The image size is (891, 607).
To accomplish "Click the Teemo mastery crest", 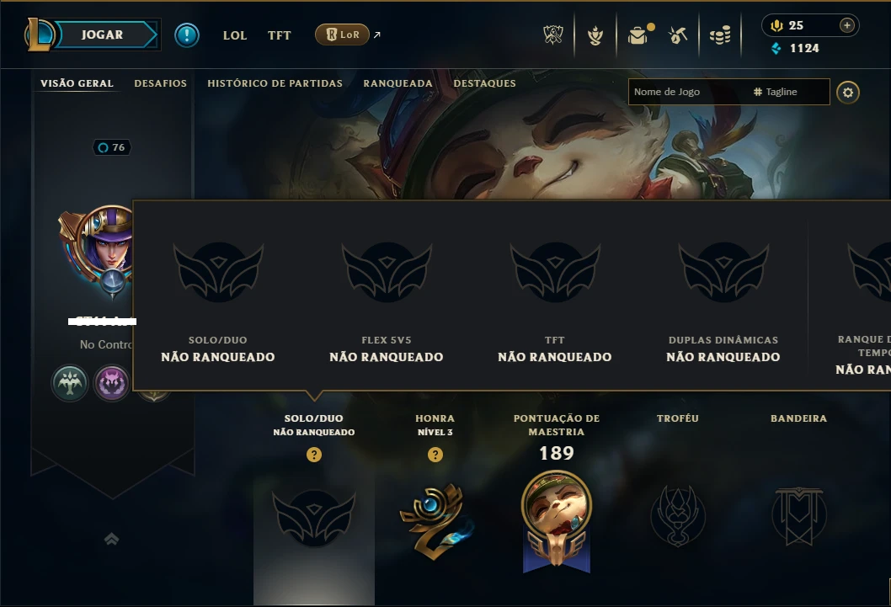I will pyautogui.click(x=557, y=521).
